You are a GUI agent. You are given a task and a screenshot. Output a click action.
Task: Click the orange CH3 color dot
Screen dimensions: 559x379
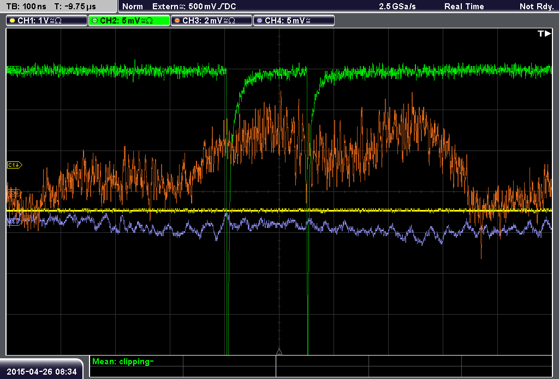(177, 21)
